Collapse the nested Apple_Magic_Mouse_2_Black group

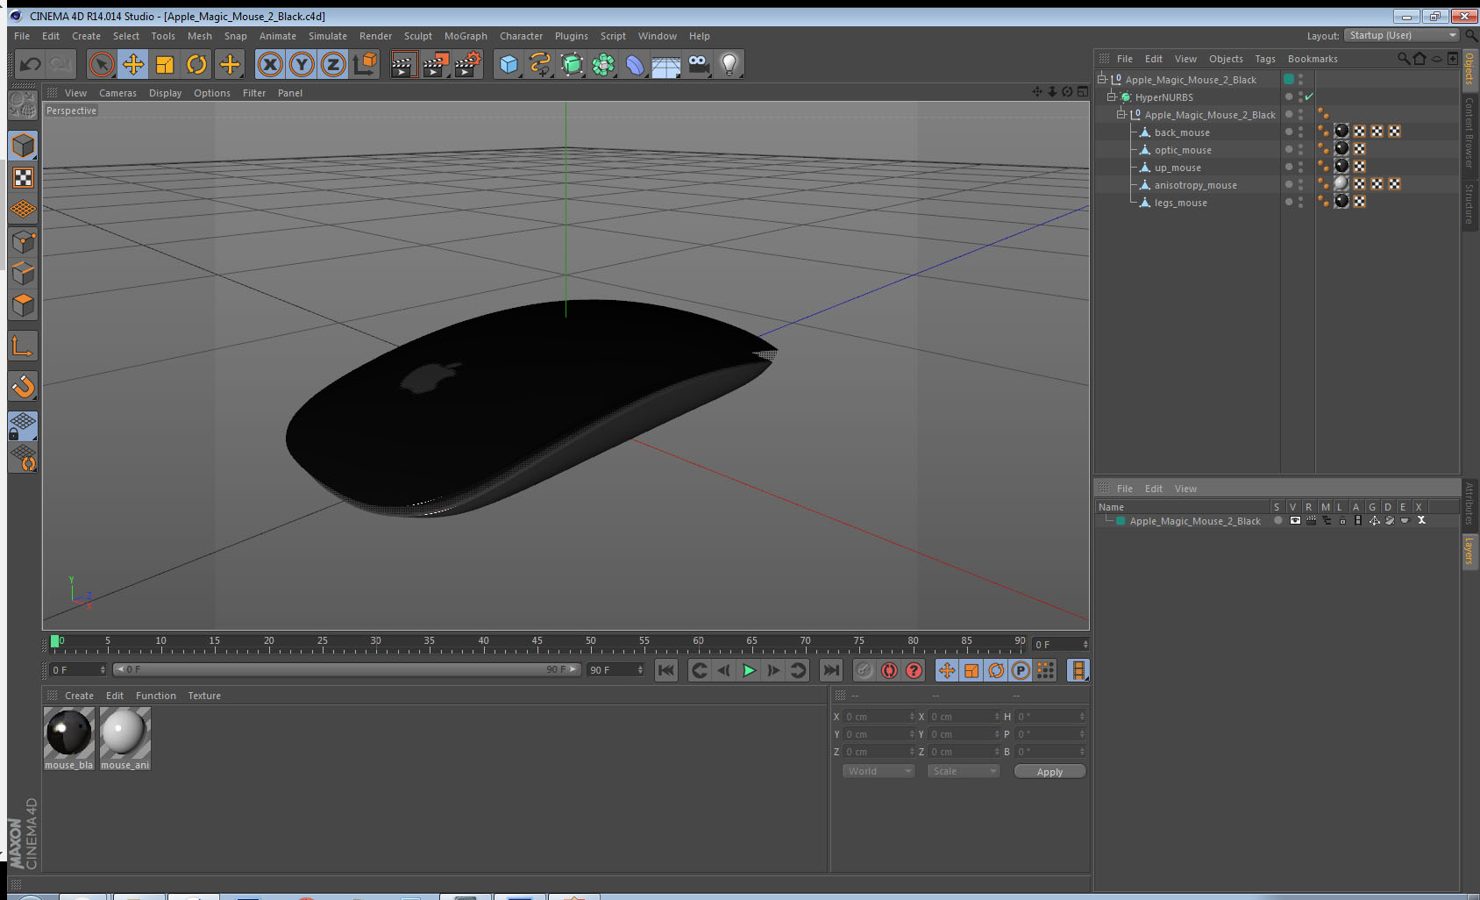[1121, 114]
